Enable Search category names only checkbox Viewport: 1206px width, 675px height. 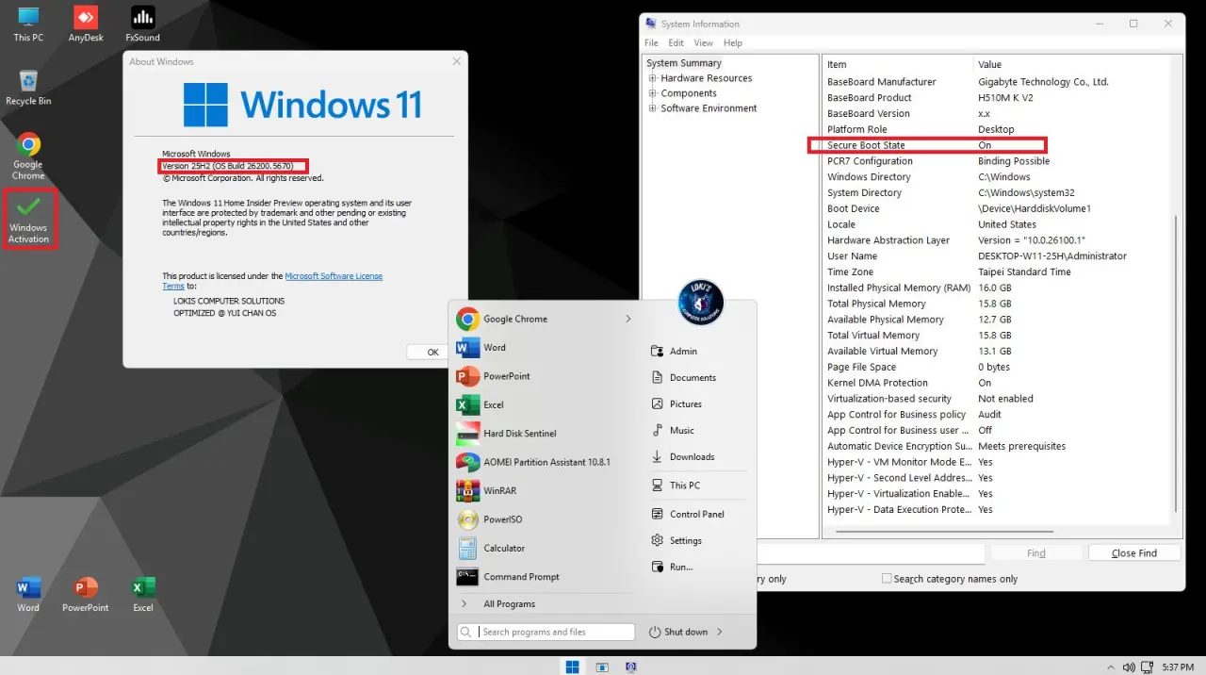[x=887, y=578]
